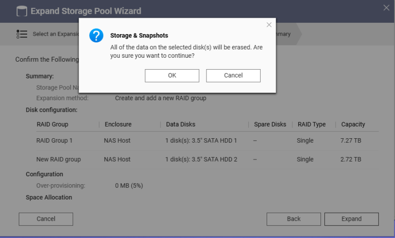Go to previous step with Back
Viewport: 395px width, 238px height.
(294, 219)
